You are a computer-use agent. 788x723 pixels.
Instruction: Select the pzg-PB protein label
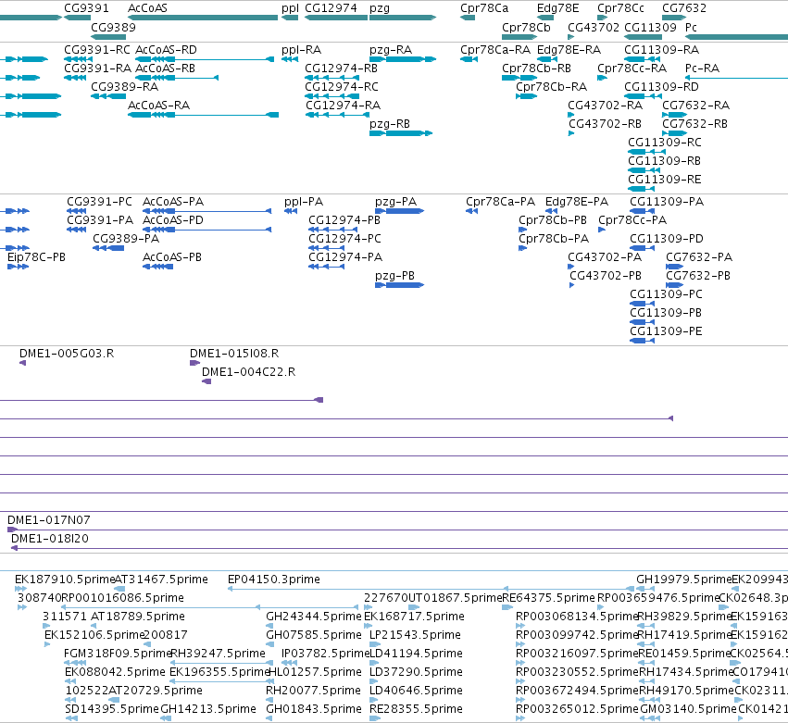pos(395,276)
